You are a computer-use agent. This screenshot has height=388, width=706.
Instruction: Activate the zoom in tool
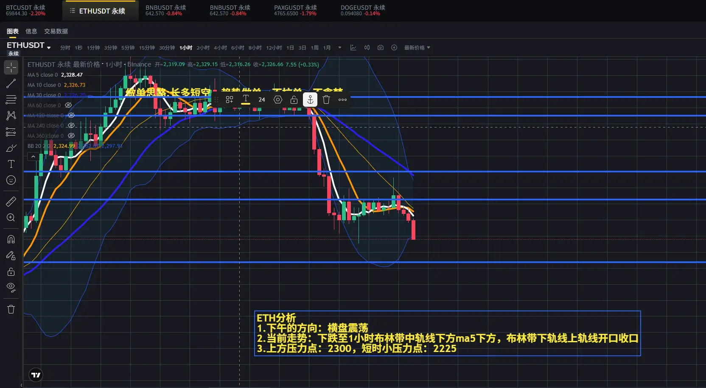point(11,217)
